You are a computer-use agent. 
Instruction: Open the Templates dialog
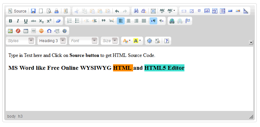coord(66,11)
